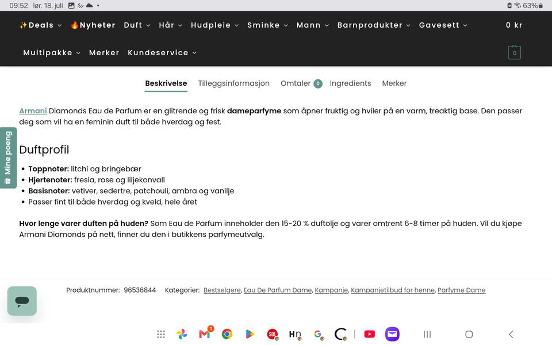Click the Hjertenoter list item
Screen dimensions: 552x345
[97, 180]
